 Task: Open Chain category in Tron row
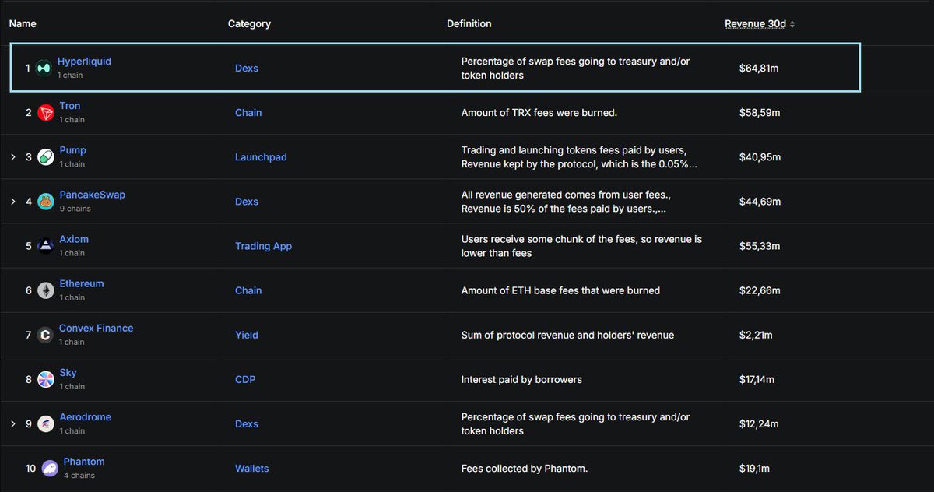click(x=248, y=113)
